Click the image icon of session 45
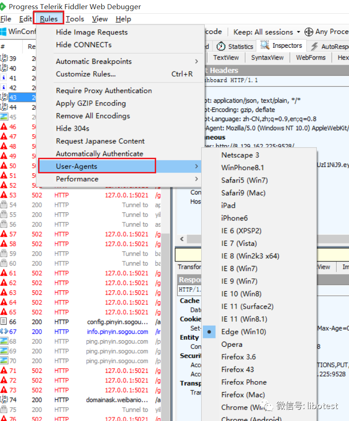 [x=4, y=117]
